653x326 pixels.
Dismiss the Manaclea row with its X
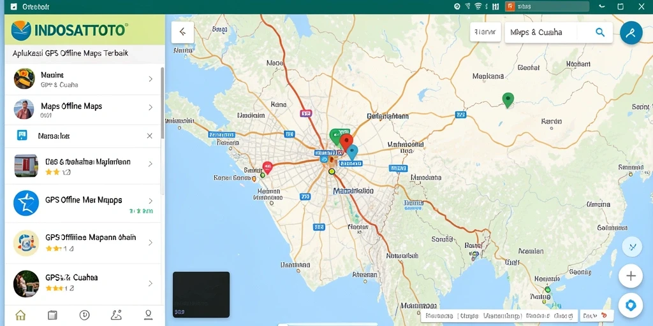pos(149,136)
